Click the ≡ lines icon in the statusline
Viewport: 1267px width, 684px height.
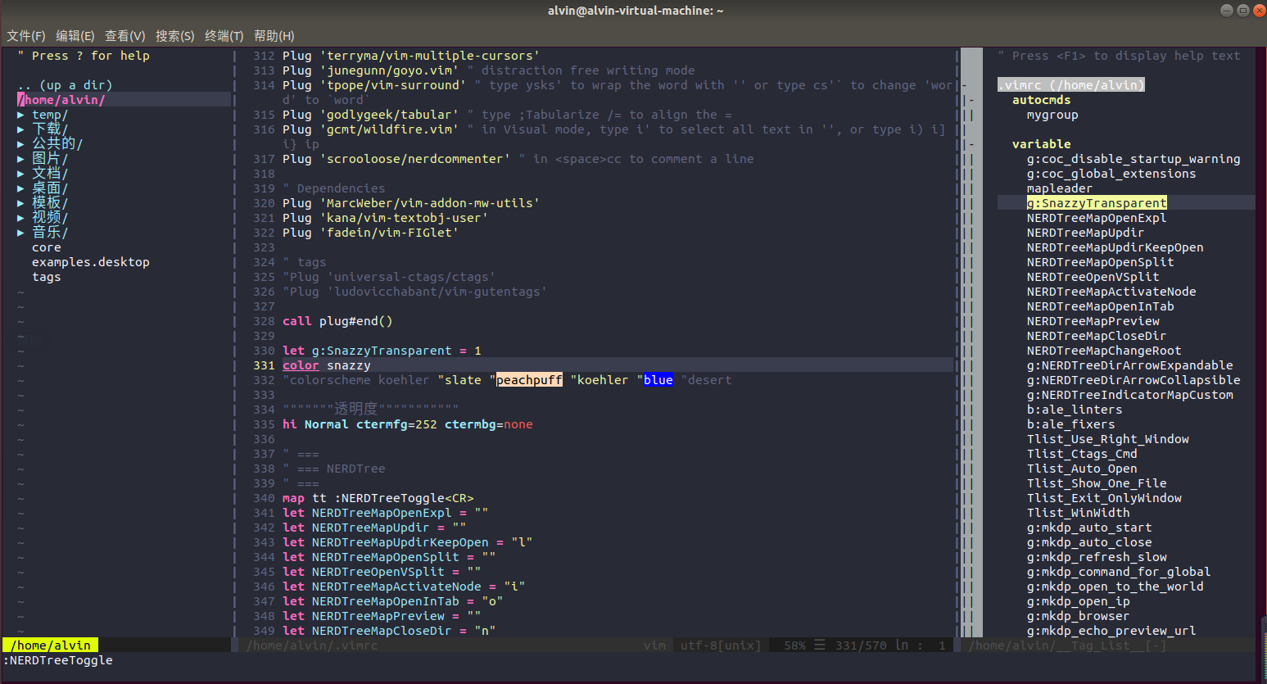pos(819,645)
